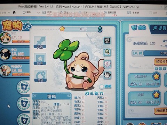This screenshot has height=125, width=167.
Task: Go to the home icon in toolbar
Action: click(14, 12)
